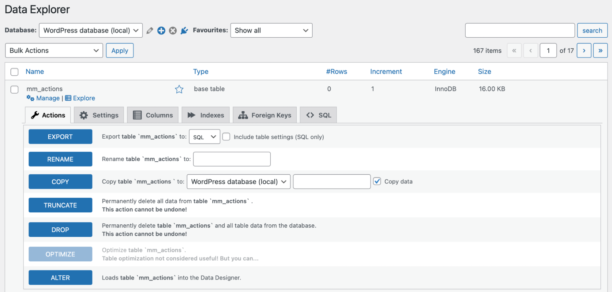This screenshot has height=292, width=612.
Task: Go to next page arrow
Action: coord(584,51)
